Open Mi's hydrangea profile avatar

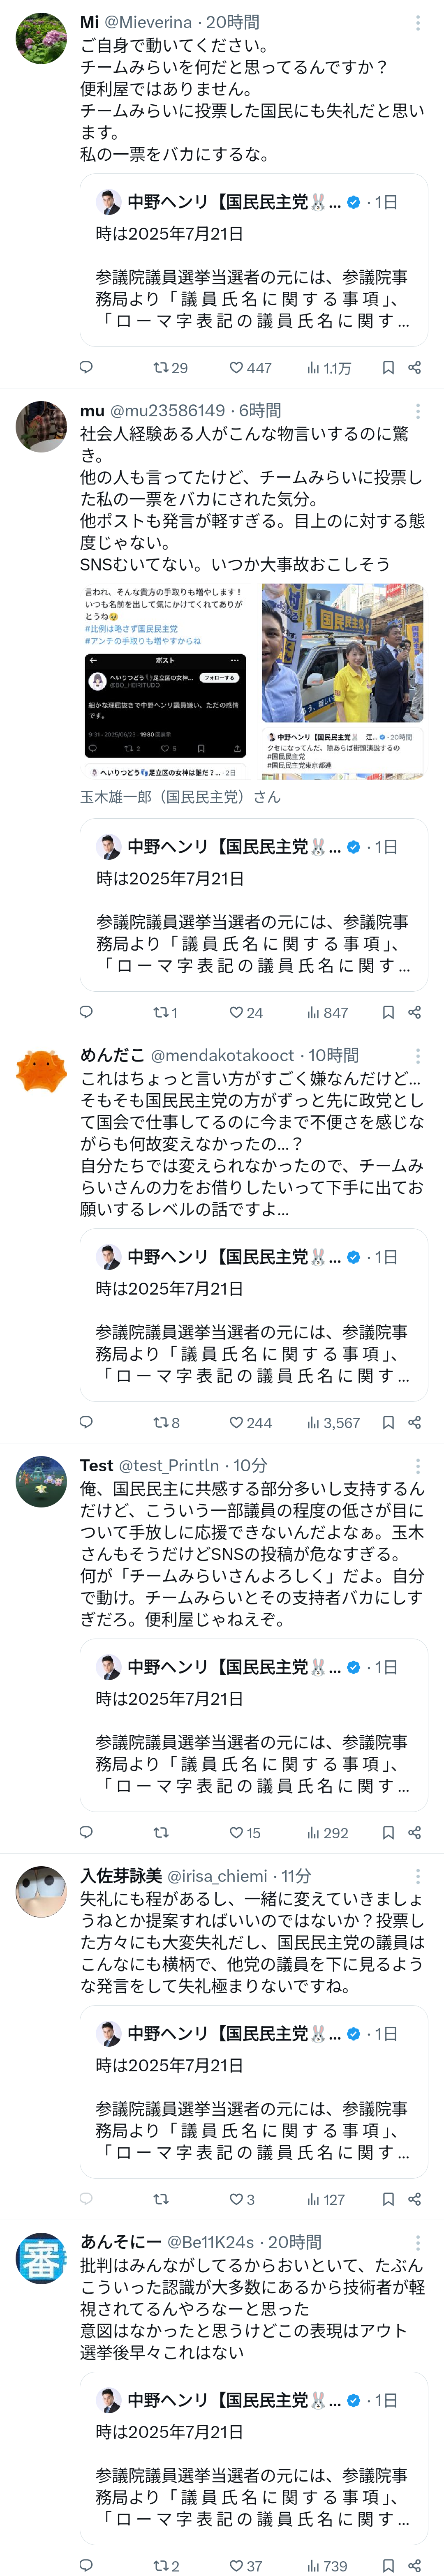42,38
